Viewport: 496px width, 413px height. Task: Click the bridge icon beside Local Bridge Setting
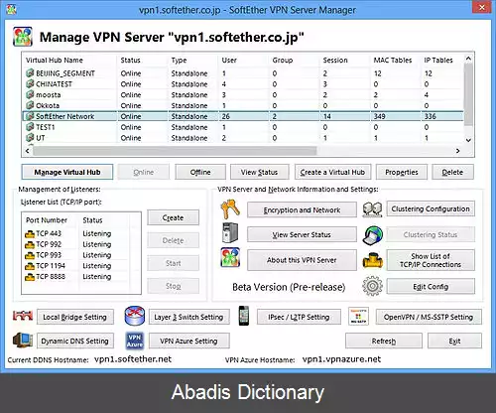pyautogui.click(x=23, y=316)
